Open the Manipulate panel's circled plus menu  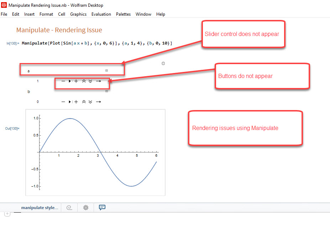point(163,63)
